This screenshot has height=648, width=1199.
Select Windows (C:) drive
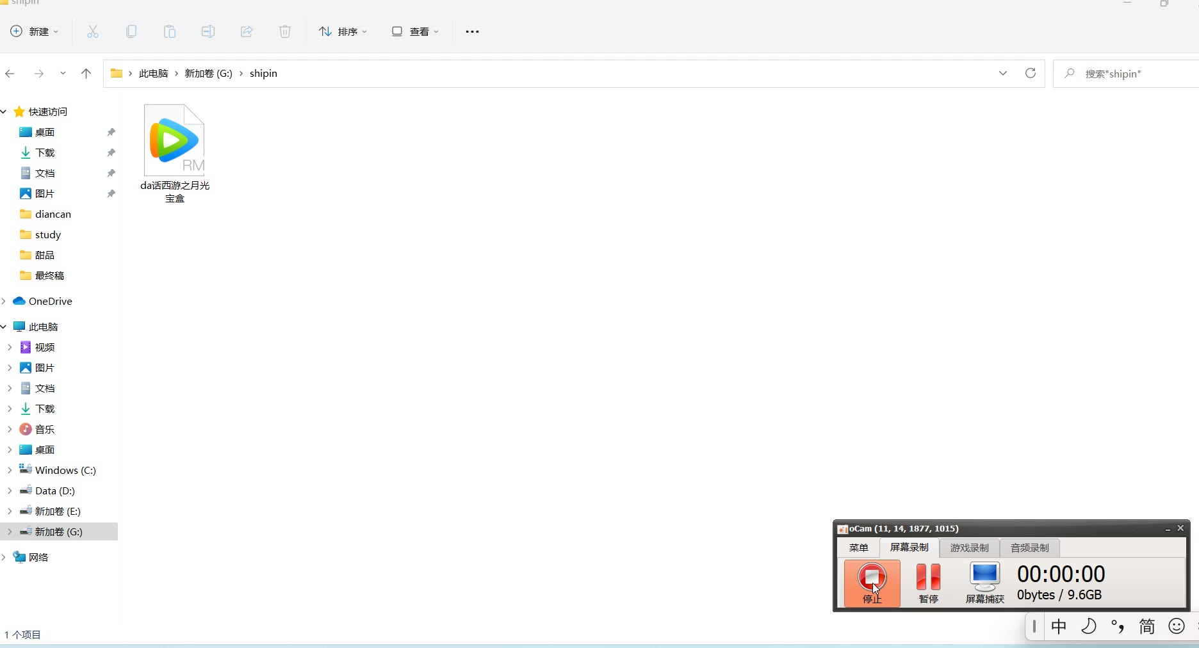pos(65,470)
